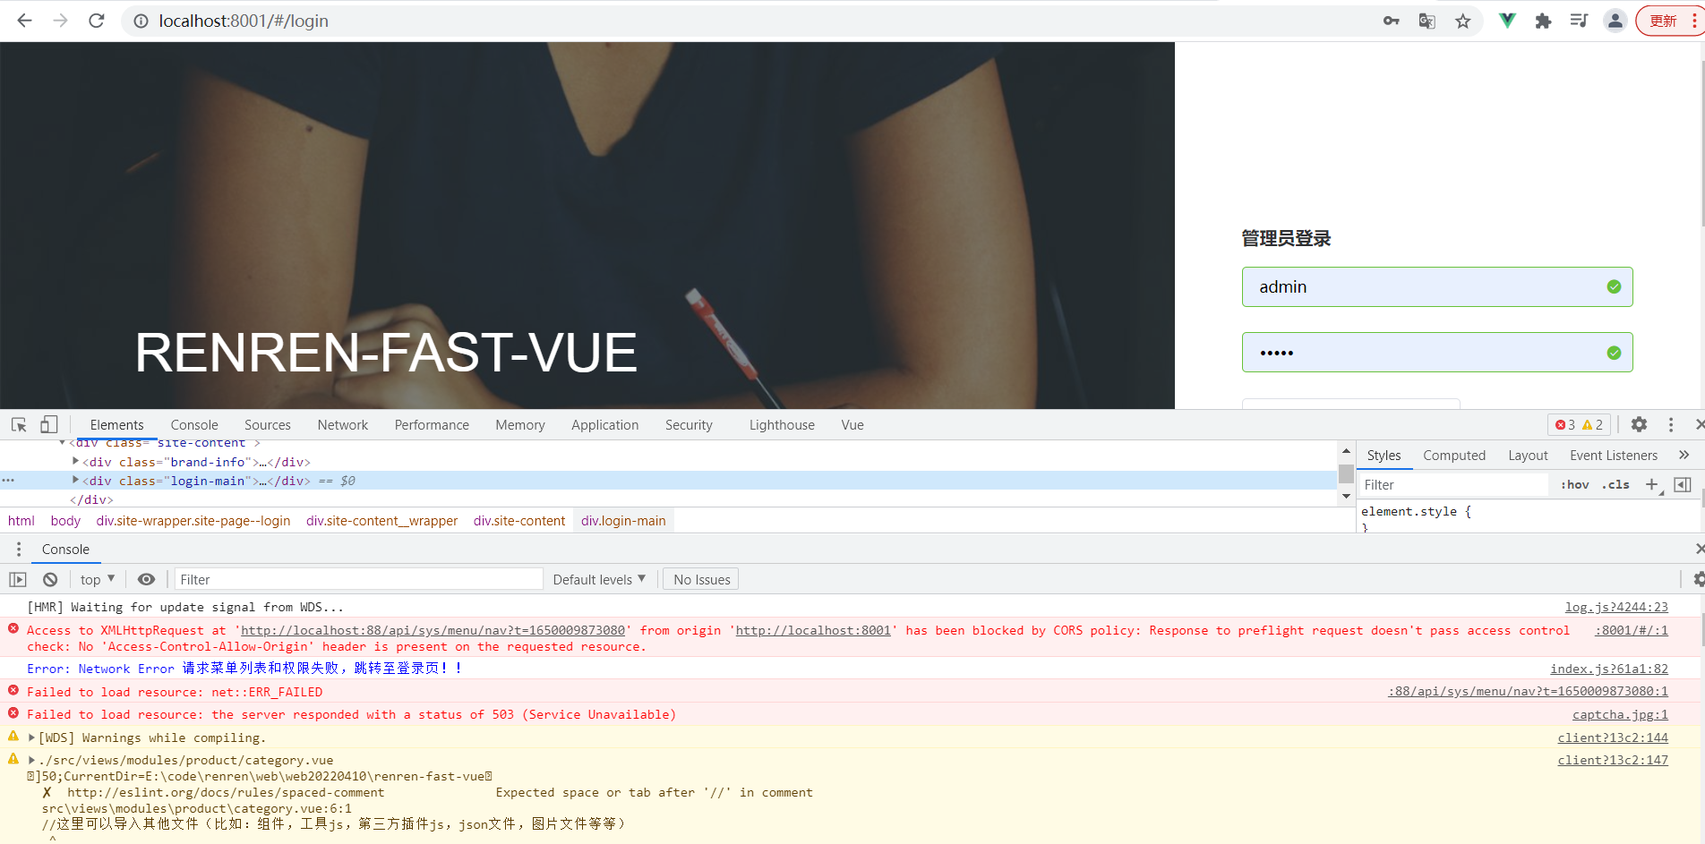Open the index.js?61a1:82 source link
The width and height of the screenshot is (1705, 844).
(1609, 669)
